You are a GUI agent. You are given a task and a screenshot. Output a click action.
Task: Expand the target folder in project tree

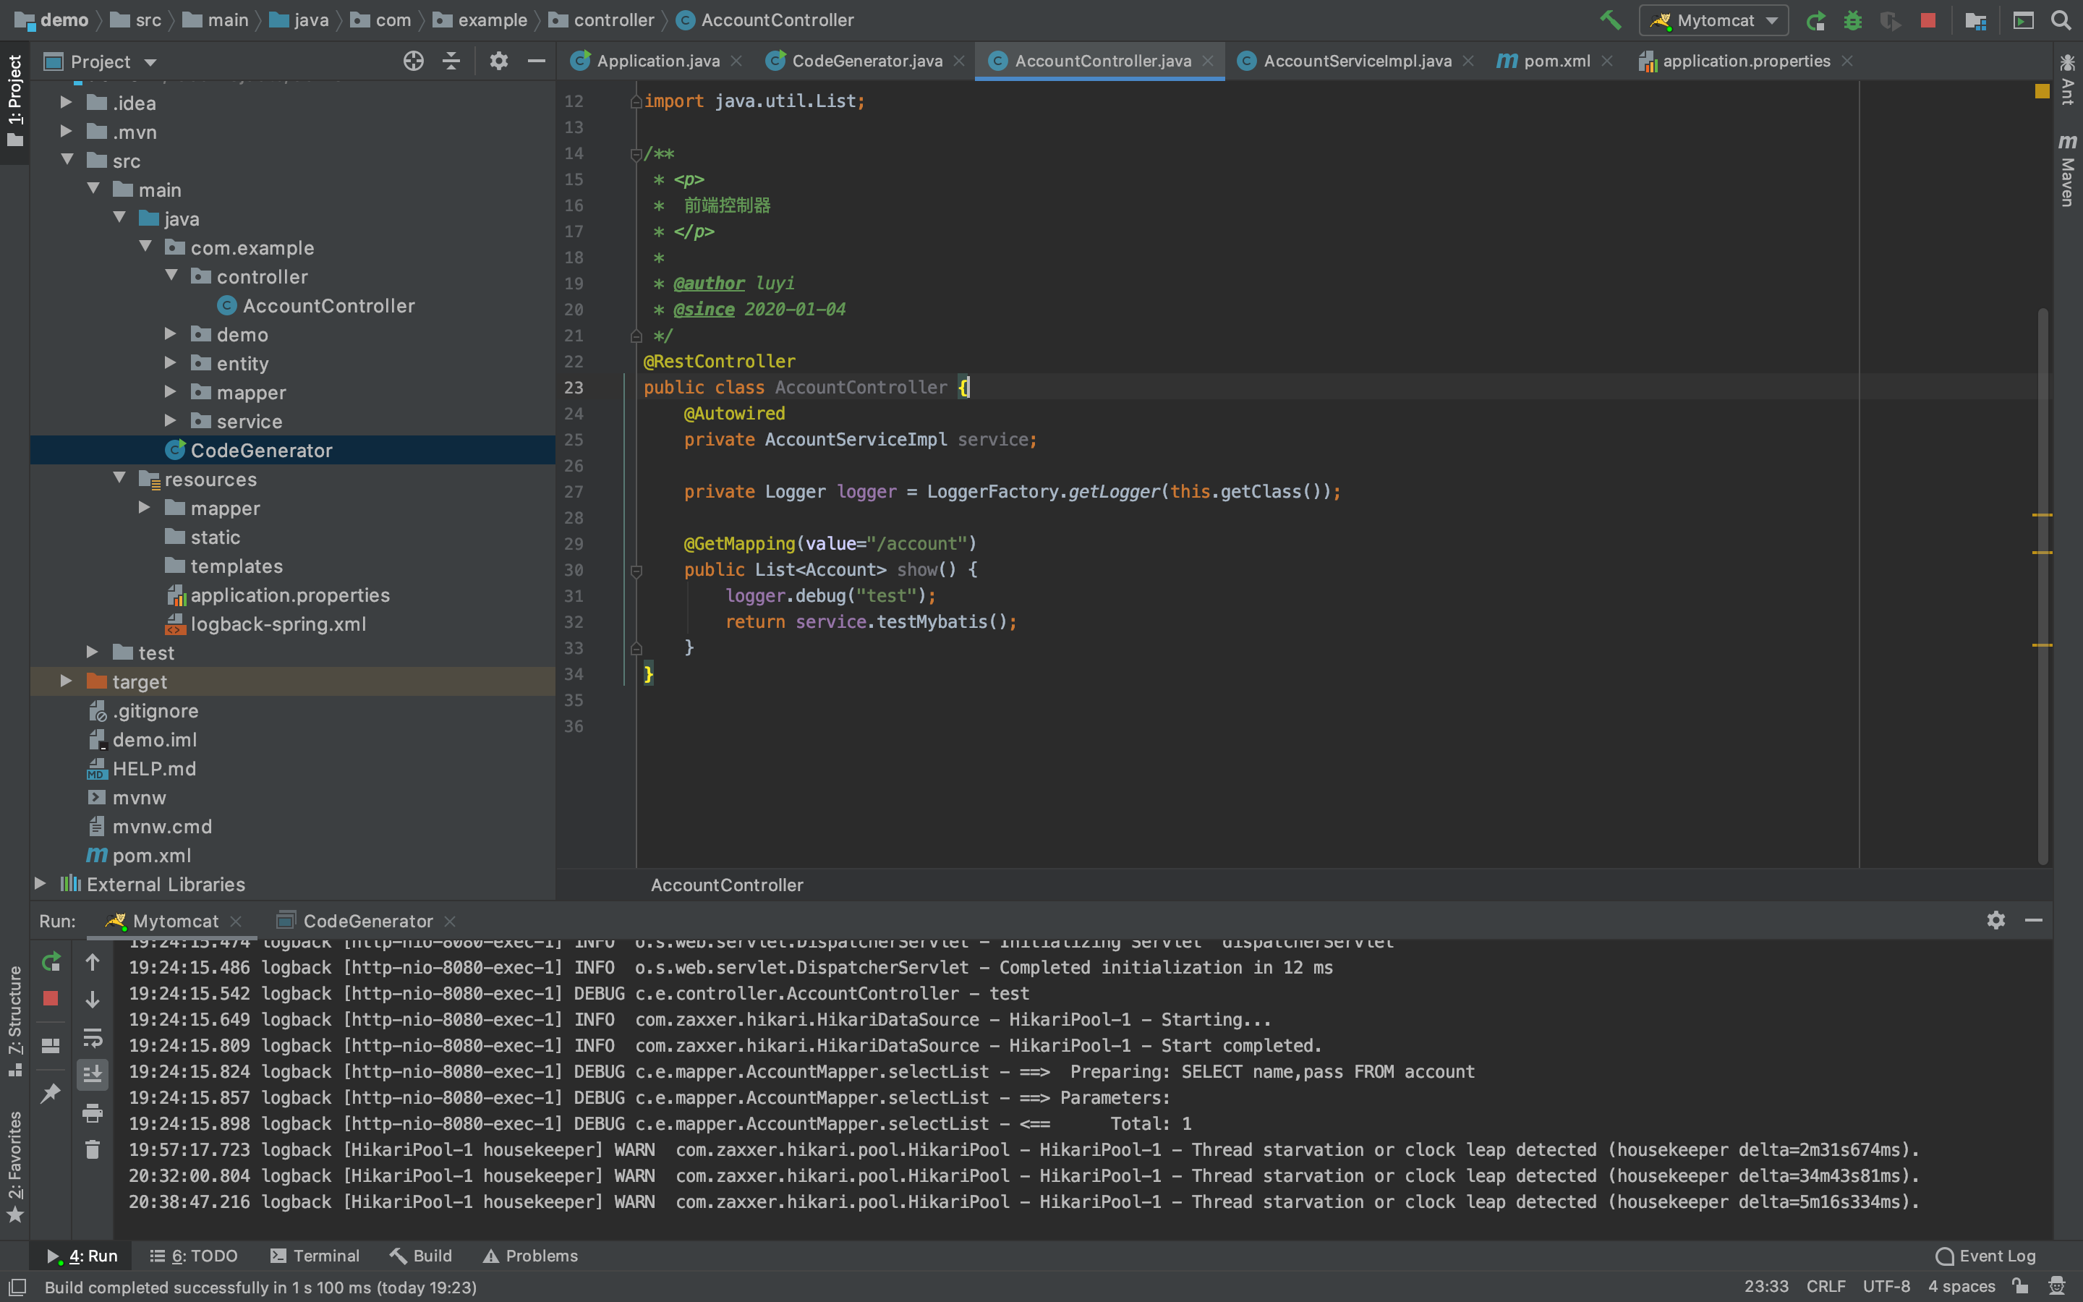point(67,681)
